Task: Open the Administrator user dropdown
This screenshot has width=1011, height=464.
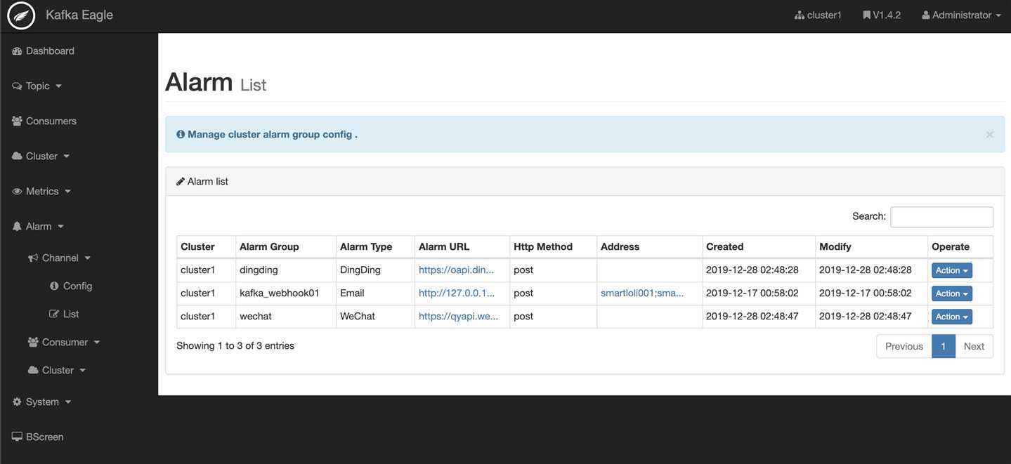Action: [x=961, y=15]
